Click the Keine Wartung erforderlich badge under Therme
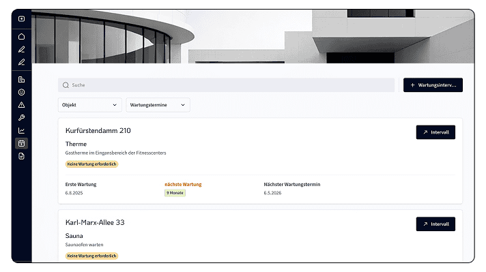The width and height of the screenshot is (486, 272). click(91, 164)
